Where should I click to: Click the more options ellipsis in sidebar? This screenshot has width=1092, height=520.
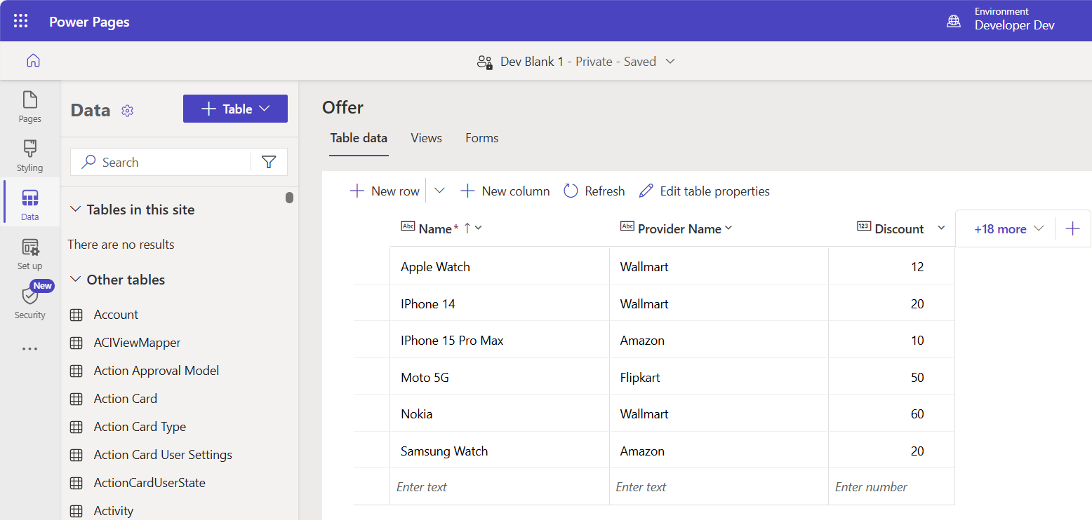(x=29, y=348)
